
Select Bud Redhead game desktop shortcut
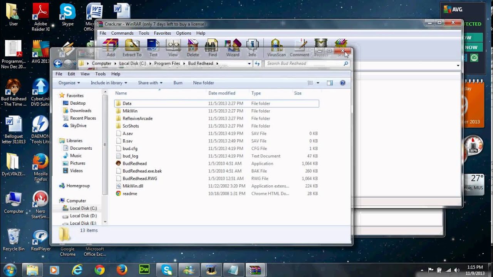pyautogui.click(x=13, y=92)
